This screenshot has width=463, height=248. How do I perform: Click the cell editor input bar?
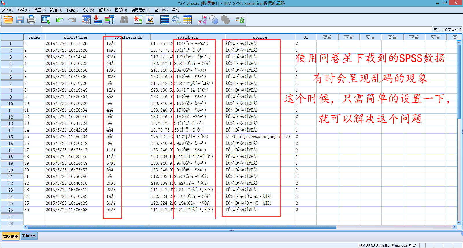[x=237, y=29]
